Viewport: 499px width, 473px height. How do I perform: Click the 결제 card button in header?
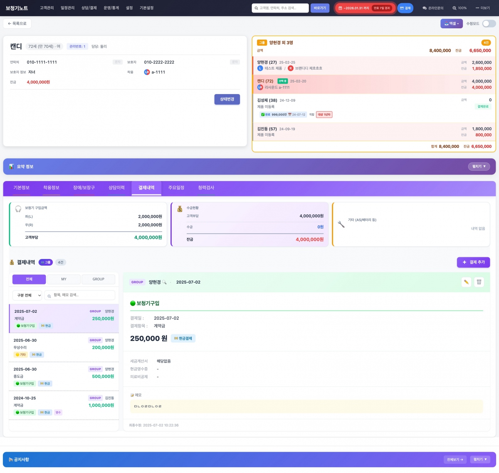click(x=405, y=8)
